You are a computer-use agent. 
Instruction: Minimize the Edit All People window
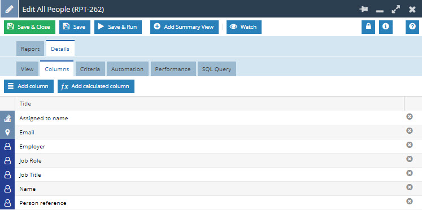coord(380,11)
